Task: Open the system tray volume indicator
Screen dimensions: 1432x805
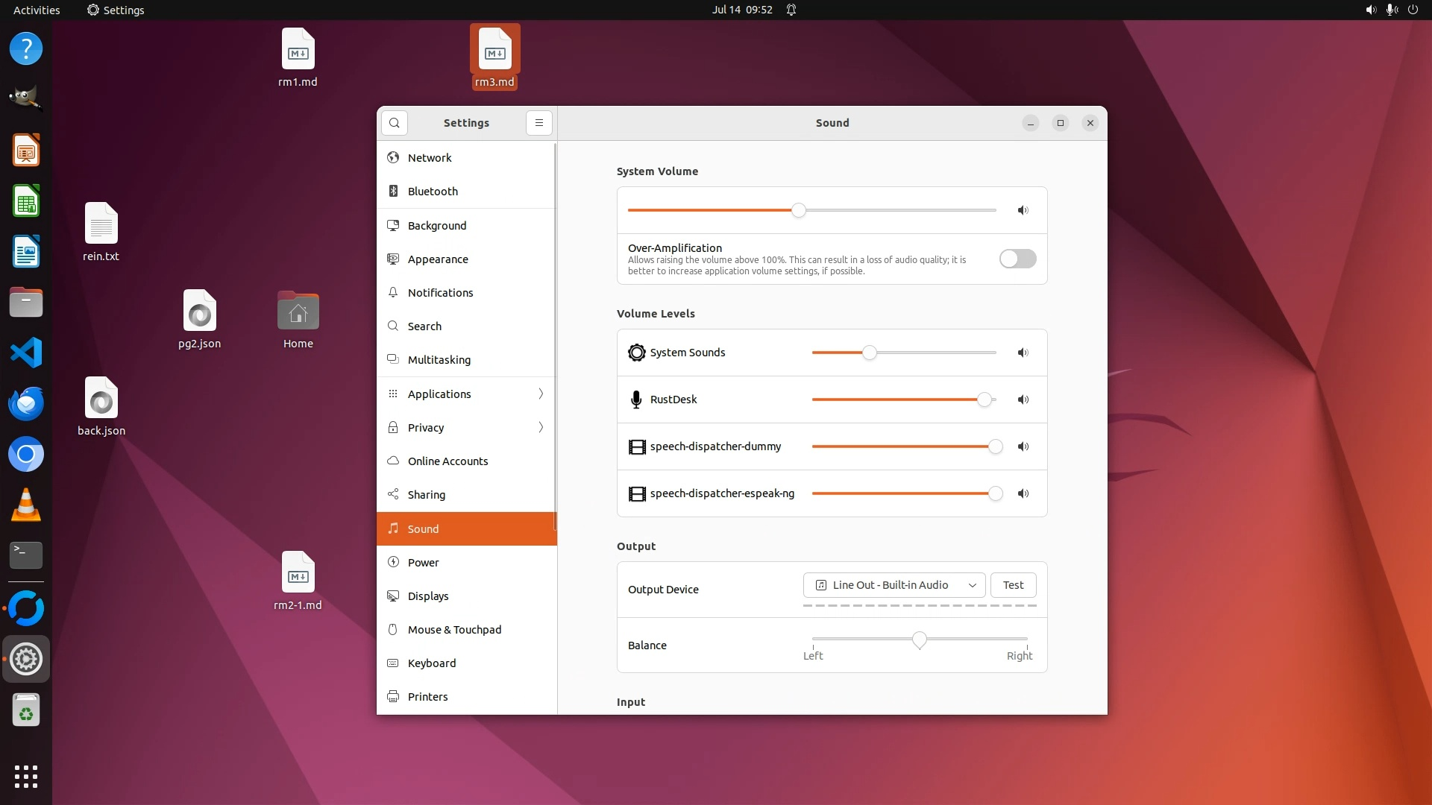Action: click(1370, 10)
